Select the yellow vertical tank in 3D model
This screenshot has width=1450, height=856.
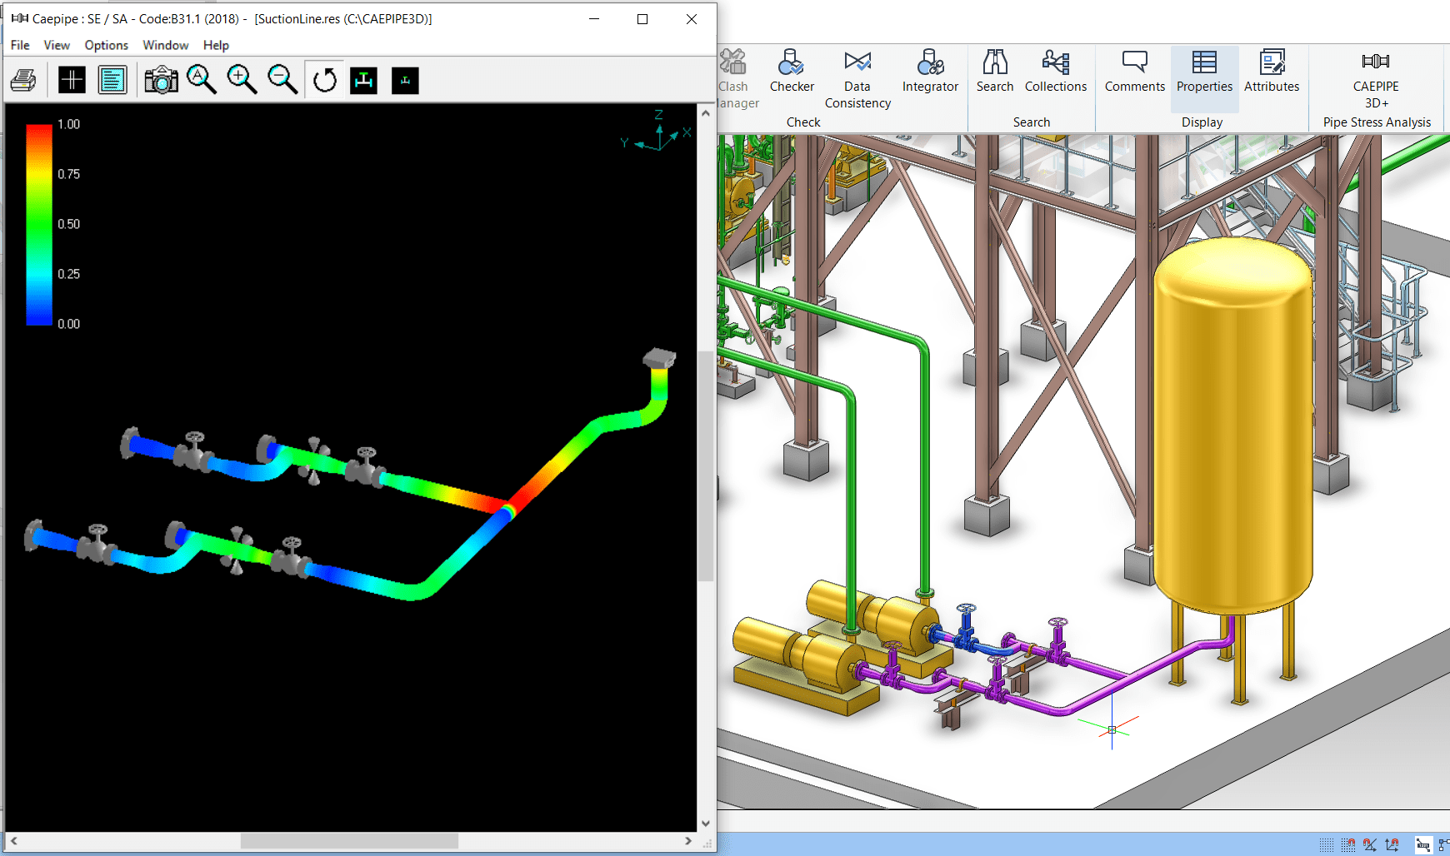1233,425
